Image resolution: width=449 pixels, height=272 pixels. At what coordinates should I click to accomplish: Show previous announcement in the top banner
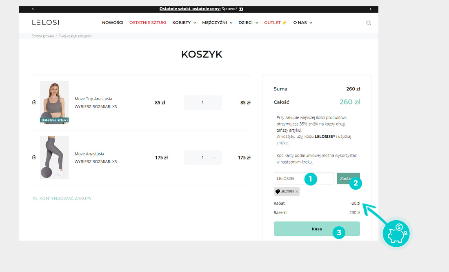[33, 9]
